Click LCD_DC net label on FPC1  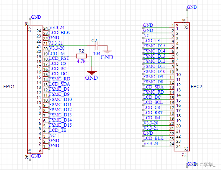tap(58, 74)
